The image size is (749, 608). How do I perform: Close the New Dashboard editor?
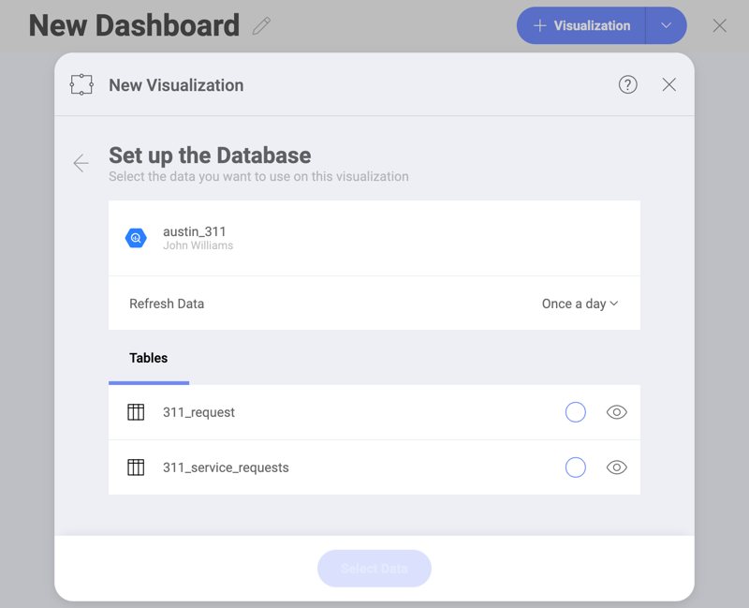719,25
